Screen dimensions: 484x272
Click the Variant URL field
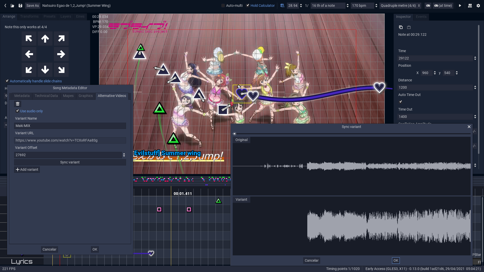[70, 140]
